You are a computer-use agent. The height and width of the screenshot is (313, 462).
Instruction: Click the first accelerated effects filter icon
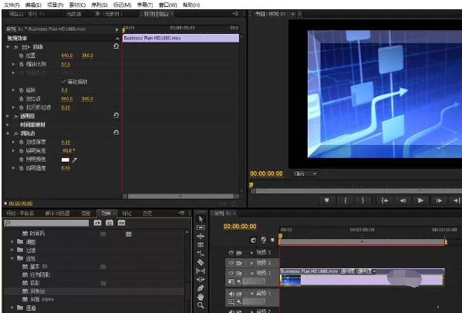[x=97, y=223]
